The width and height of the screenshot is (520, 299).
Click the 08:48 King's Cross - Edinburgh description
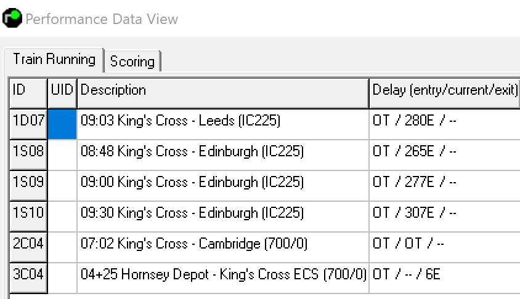click(x=192, y=151)
